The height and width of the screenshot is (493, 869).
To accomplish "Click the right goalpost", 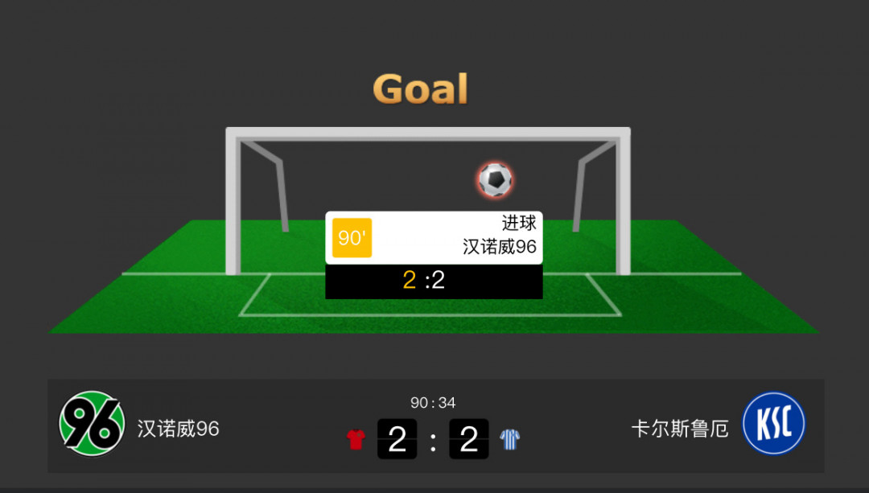I will [x=623, y=202].
